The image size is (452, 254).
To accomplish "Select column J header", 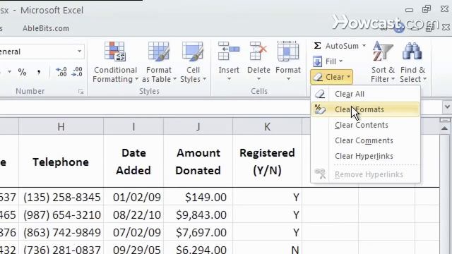I will click(x=198, y=126).
